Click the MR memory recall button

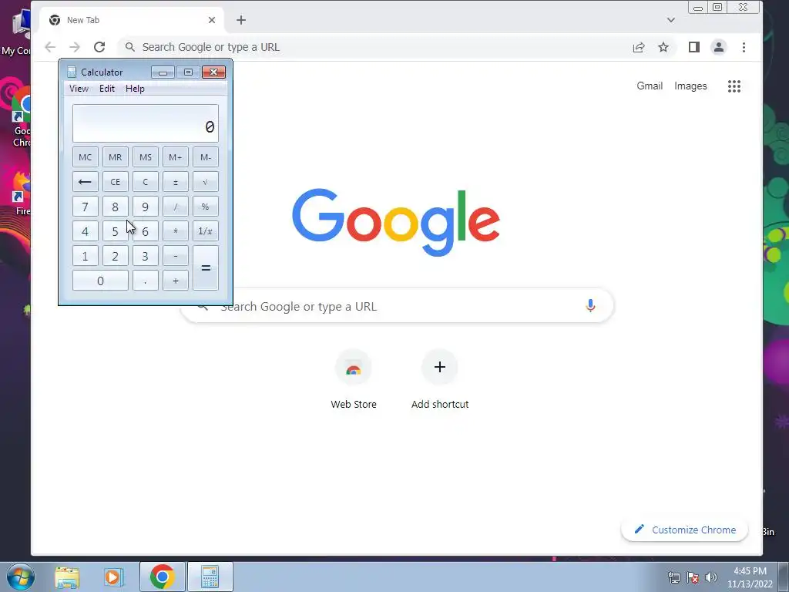point(116,157)
